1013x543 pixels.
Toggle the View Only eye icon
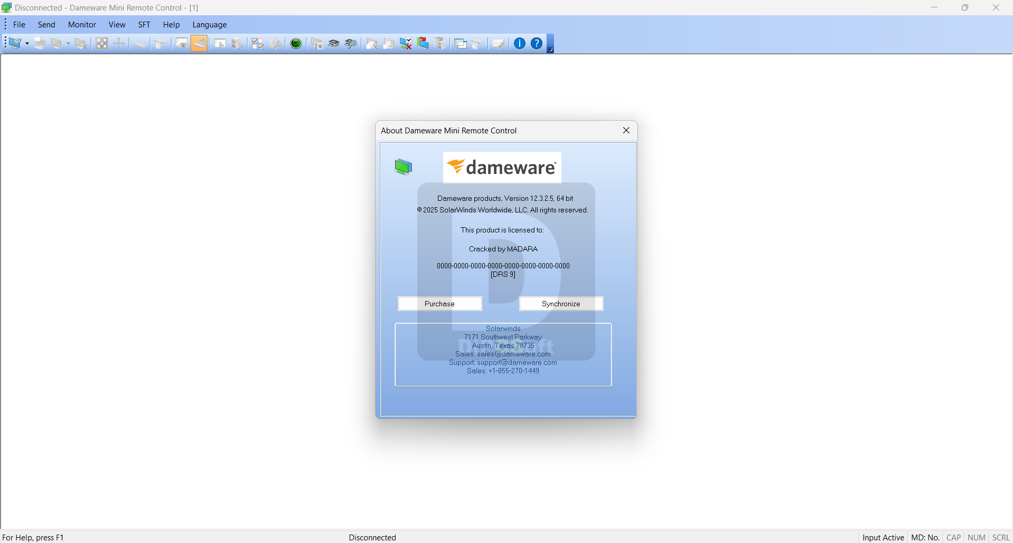point(182,44)
